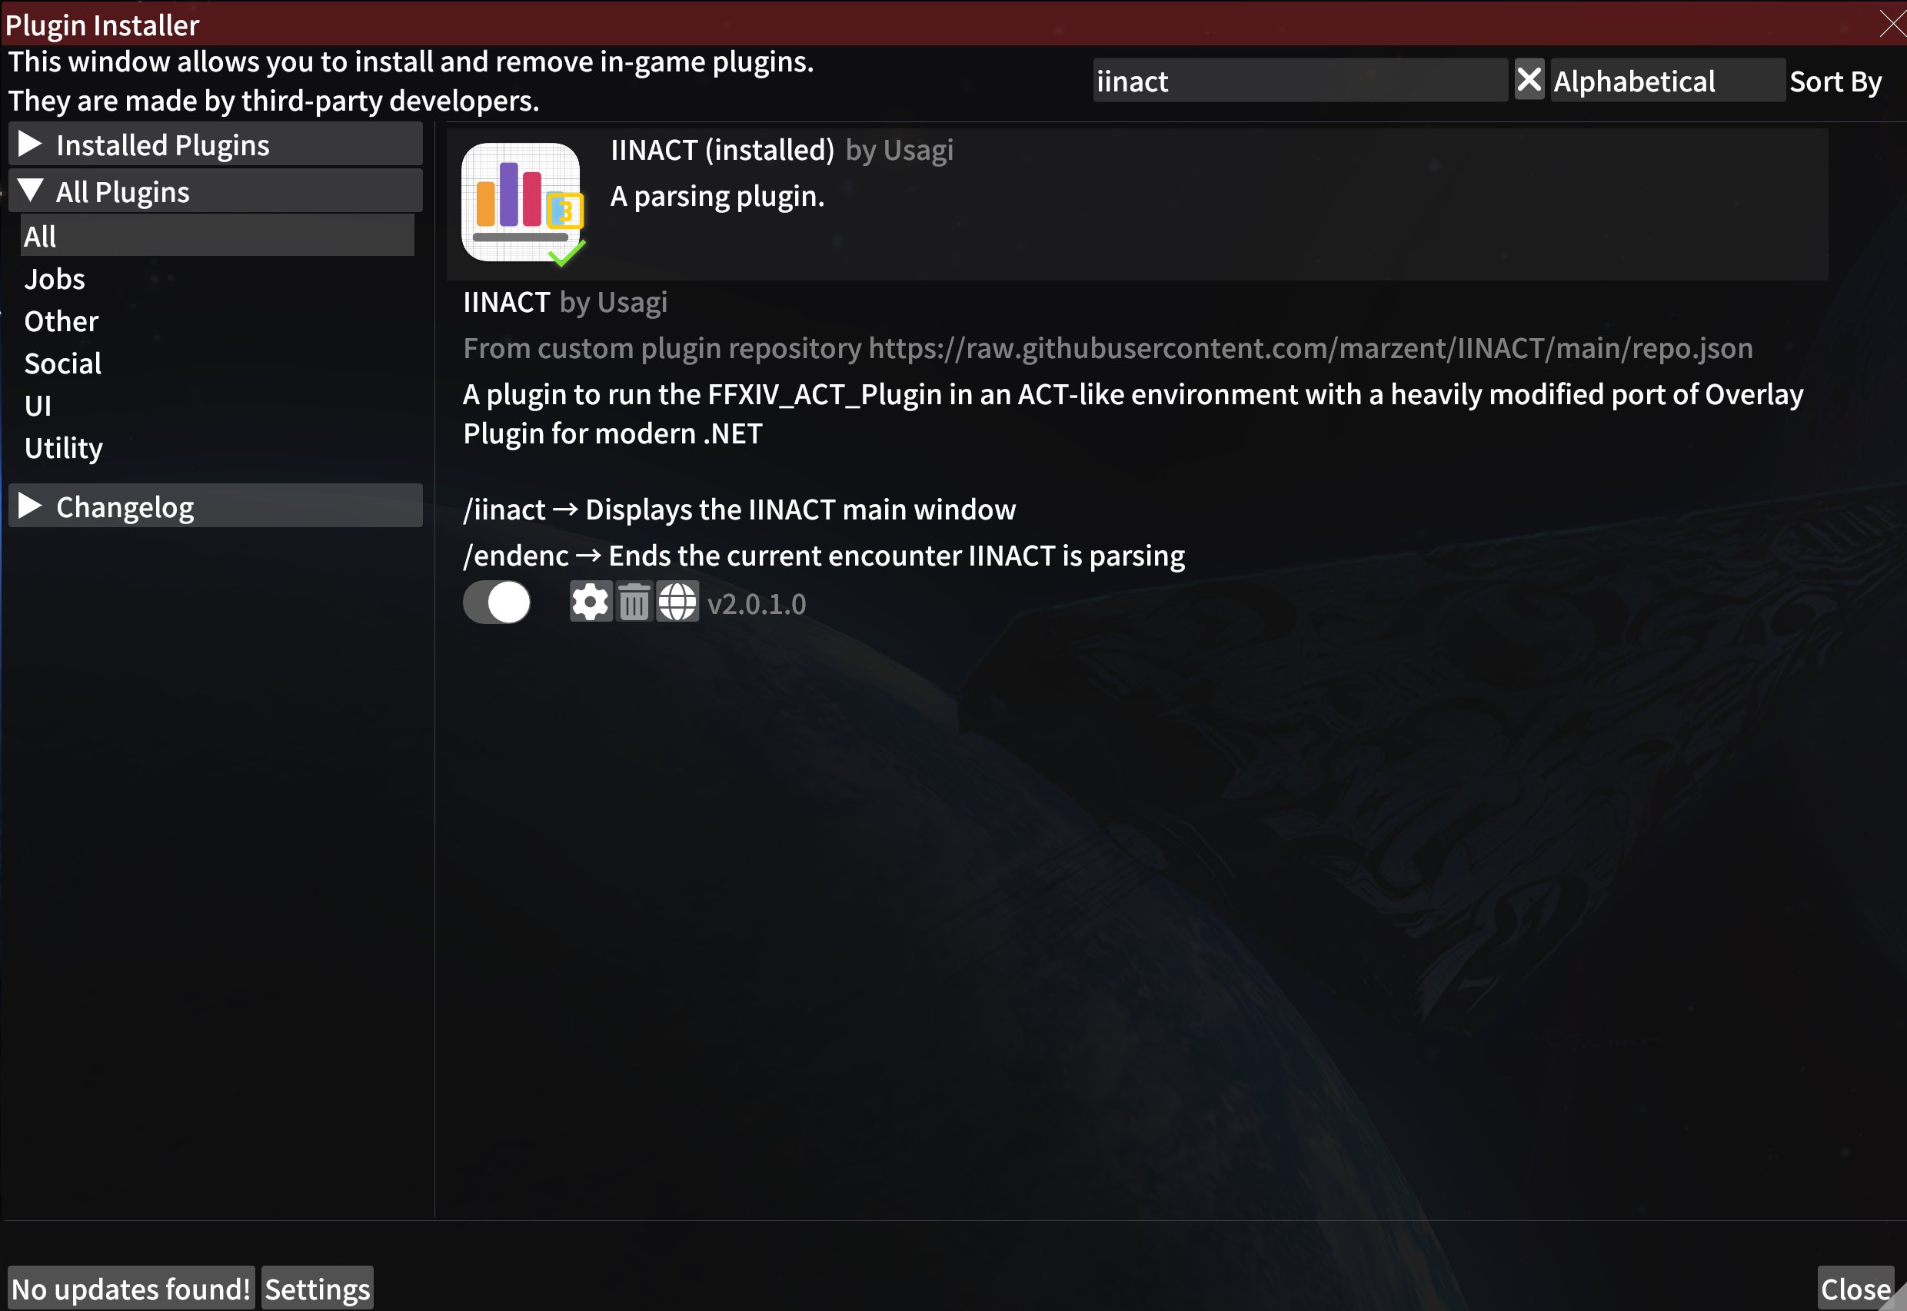Clear the search with the X icon

point(1529,81)
